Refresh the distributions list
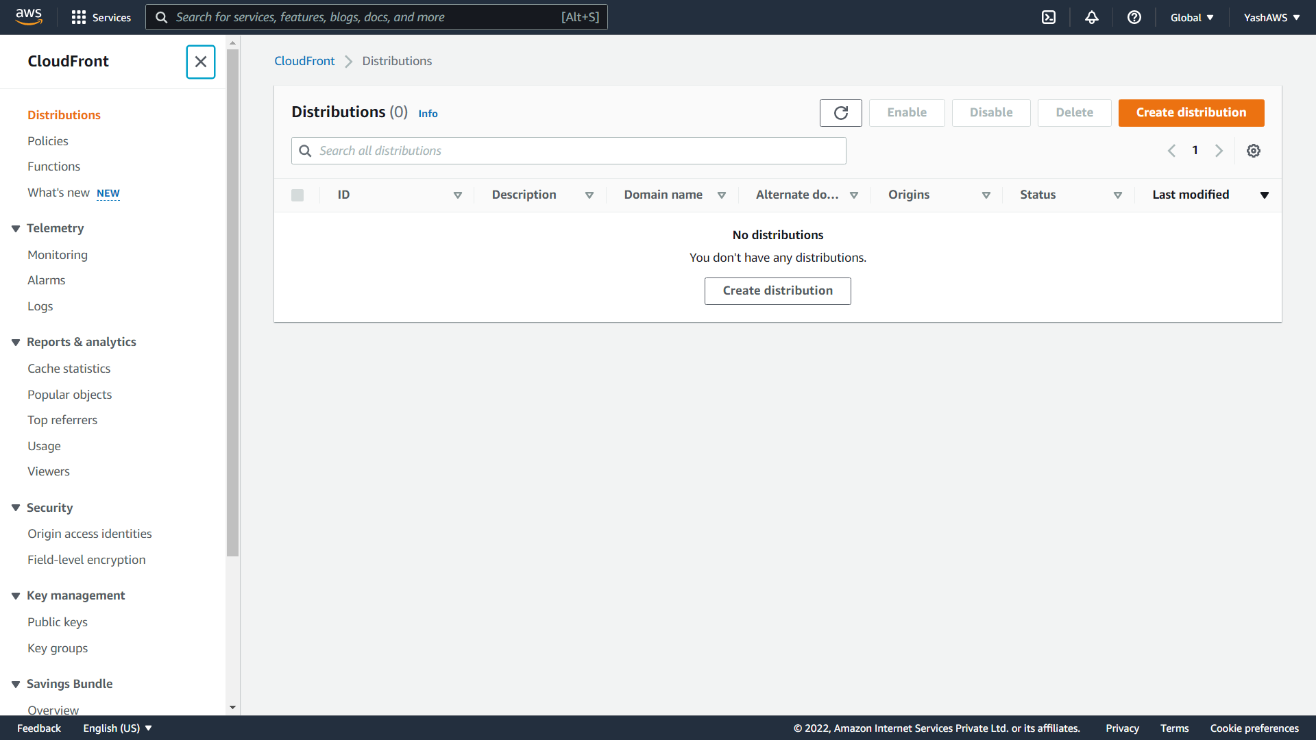 841,112
